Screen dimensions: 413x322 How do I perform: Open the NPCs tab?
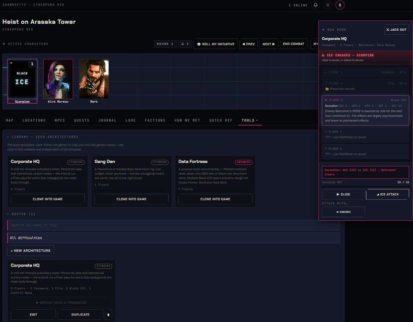coord(60,120)
